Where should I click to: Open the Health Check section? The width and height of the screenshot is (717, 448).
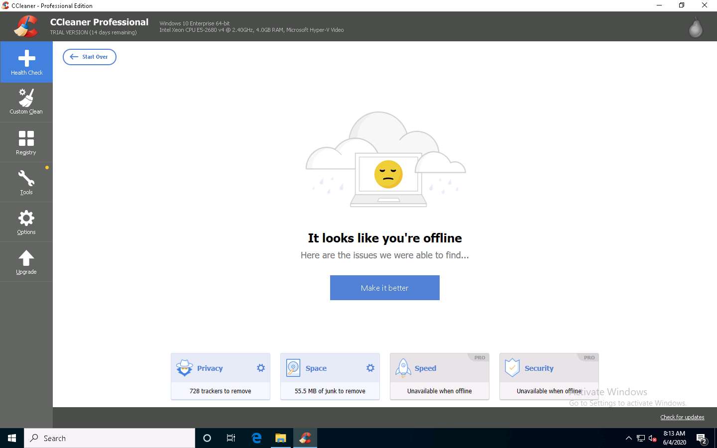pyautogui.click(x=26, y=62)
